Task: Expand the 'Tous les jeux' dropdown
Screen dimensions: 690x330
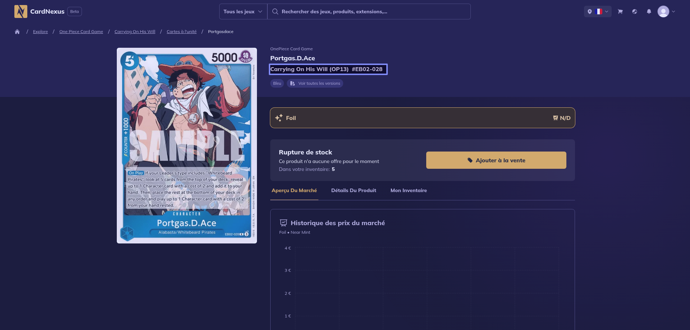Action: 243,11
